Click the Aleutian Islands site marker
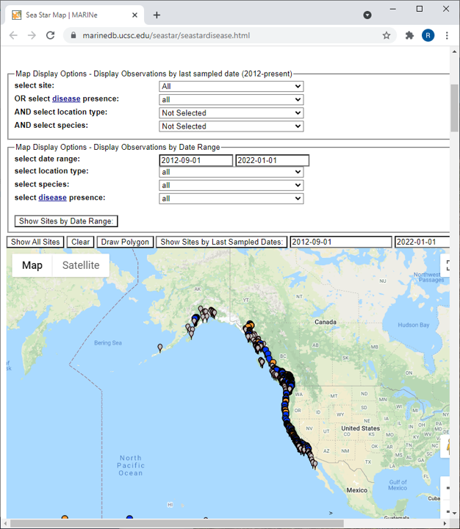Image resolution: width=460 pixels, height=529 pixels. click(x=160, y=348)
